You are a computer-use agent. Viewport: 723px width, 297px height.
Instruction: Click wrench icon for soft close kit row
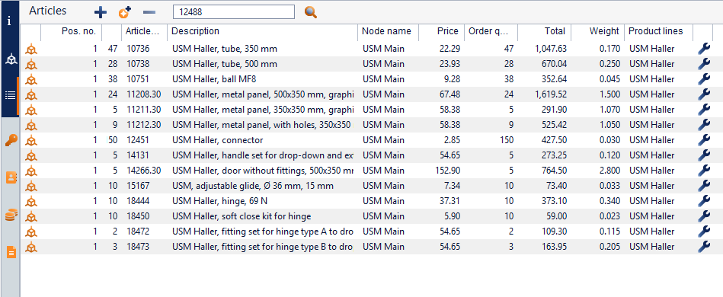(704, 216)
